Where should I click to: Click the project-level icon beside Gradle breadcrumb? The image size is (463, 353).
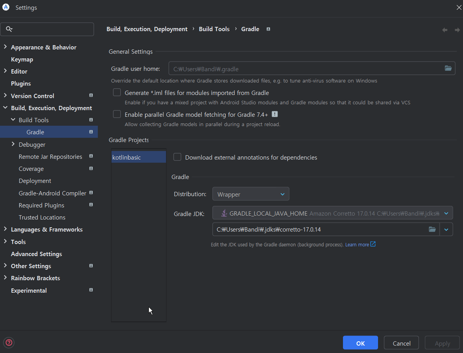268,29
